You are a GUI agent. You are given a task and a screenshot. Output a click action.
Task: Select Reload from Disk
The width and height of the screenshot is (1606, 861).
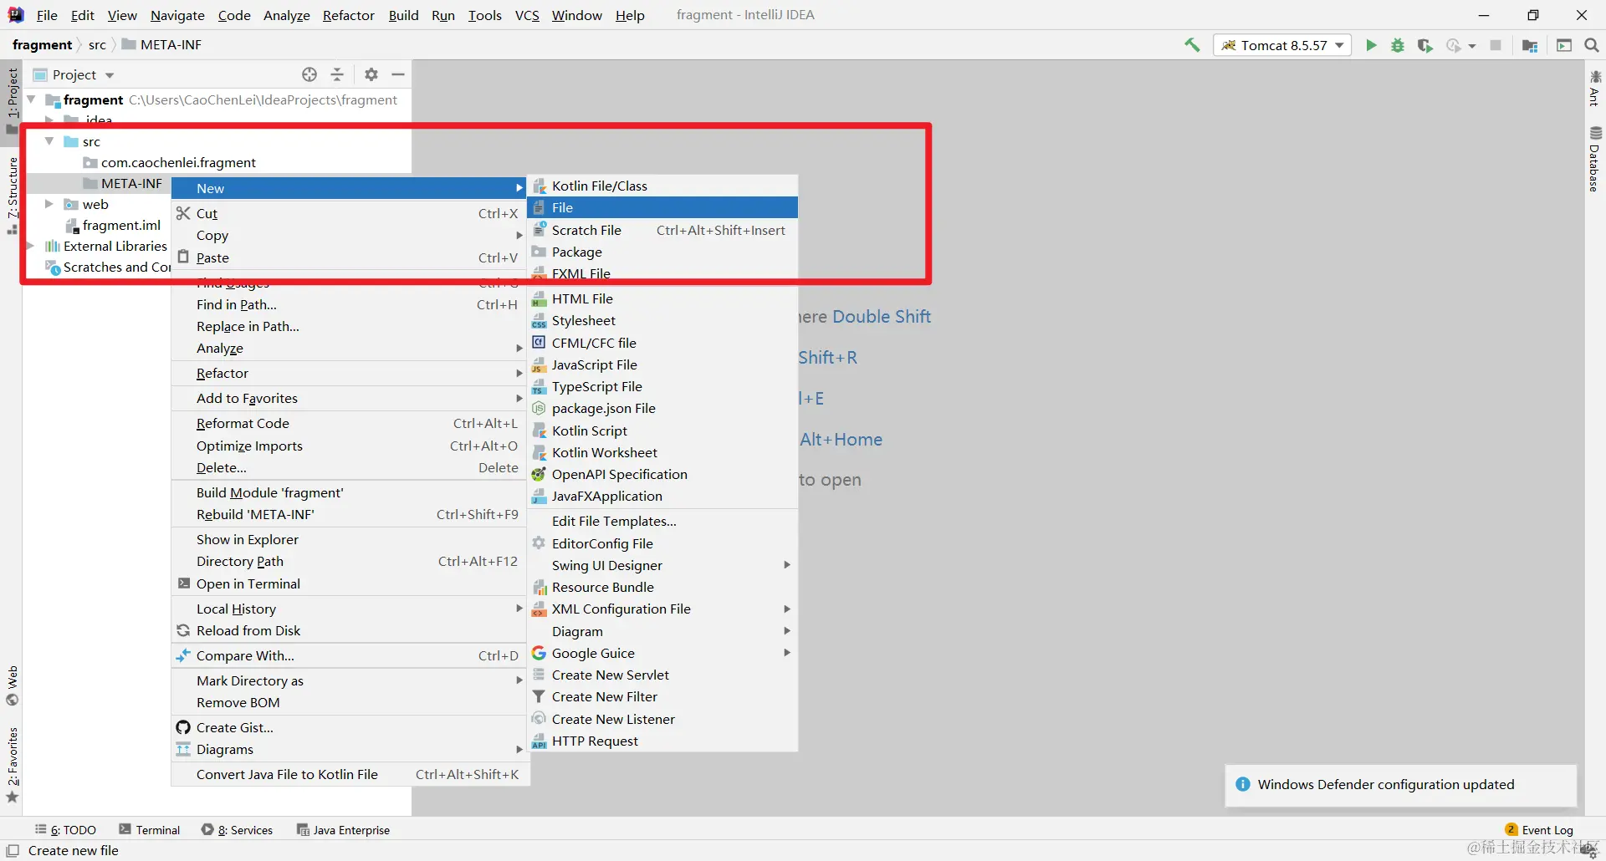[349, 630]
